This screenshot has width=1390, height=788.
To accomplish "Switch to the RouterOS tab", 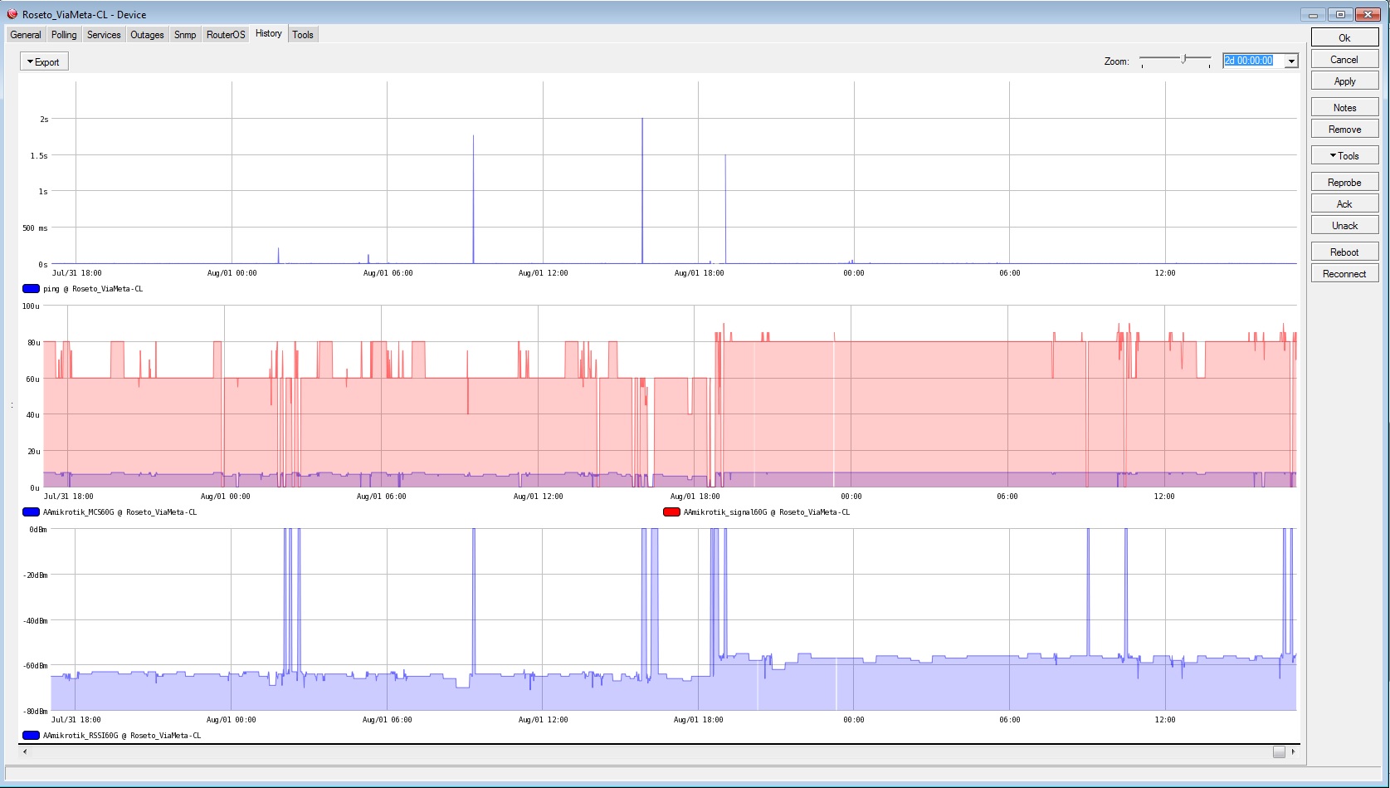I will (226, 35).
